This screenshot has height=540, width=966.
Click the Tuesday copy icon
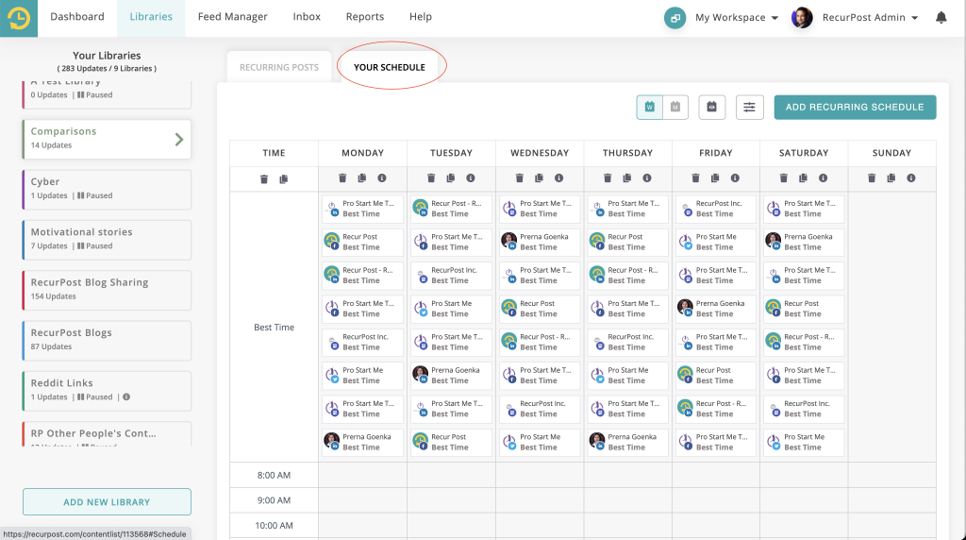(x=450, y=178)
